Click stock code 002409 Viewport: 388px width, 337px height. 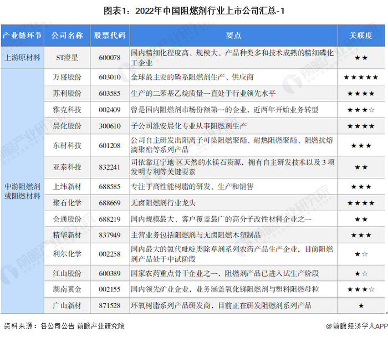110,110
